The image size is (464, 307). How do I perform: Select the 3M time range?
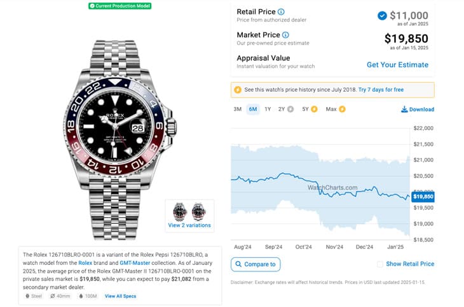[x=238, y=109]
